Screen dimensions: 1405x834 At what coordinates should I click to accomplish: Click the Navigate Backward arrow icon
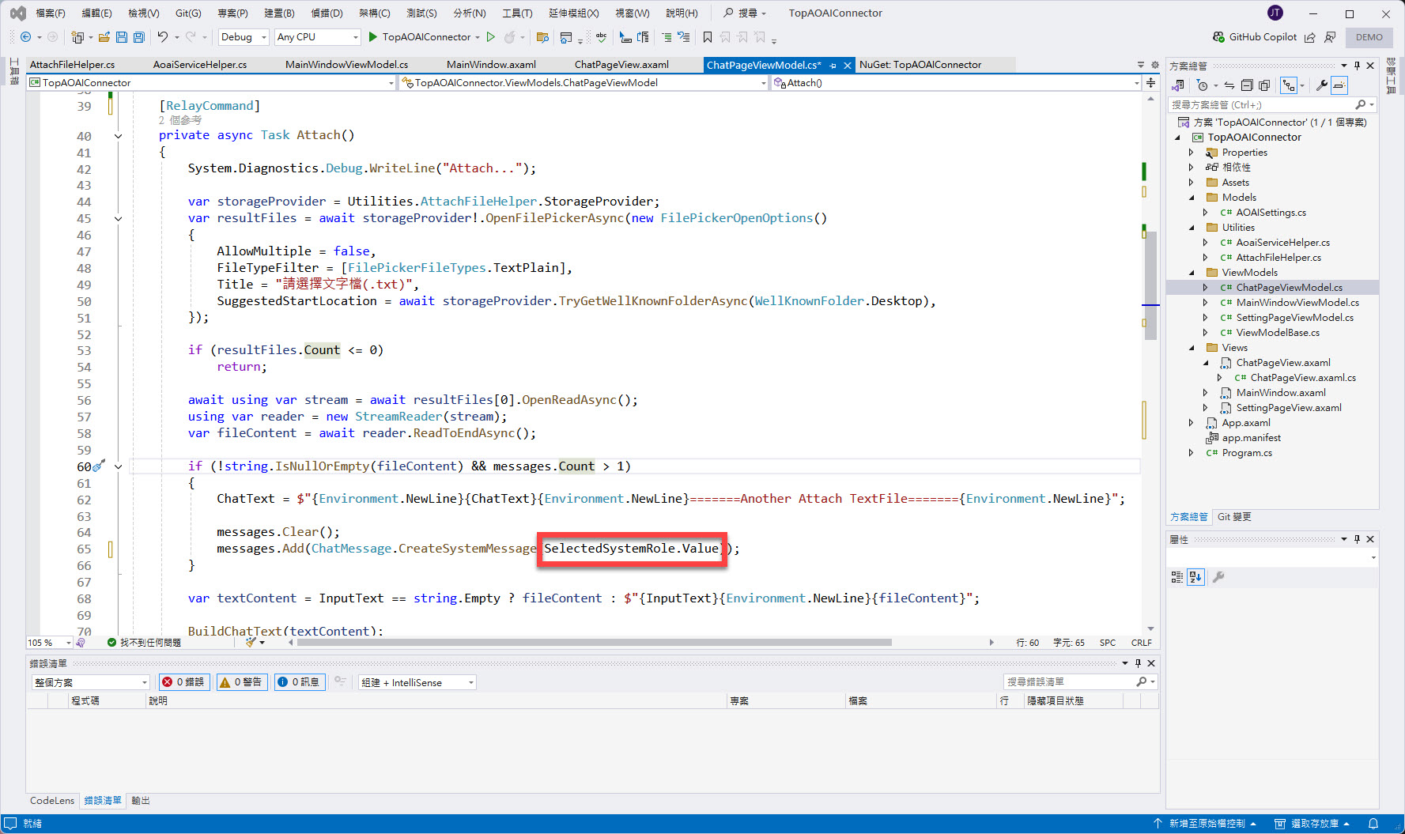[25, 37]
